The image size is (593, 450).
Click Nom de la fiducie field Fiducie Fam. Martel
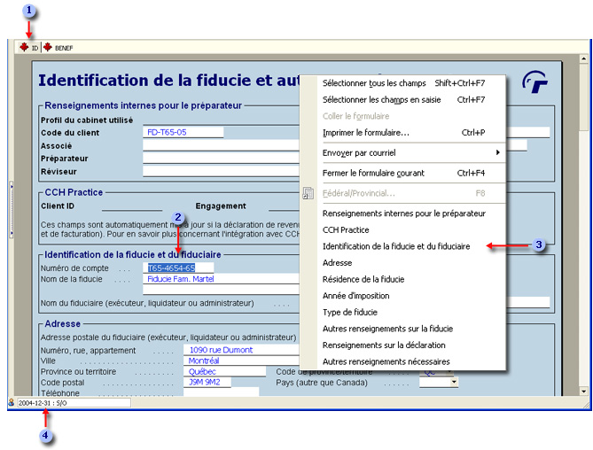(222, 279)
